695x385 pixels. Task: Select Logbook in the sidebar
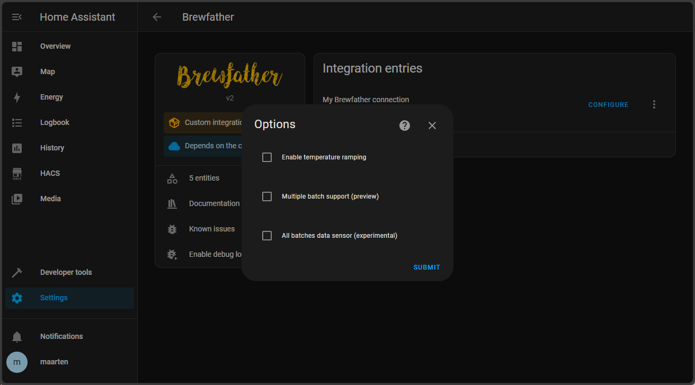pos(69,122)
